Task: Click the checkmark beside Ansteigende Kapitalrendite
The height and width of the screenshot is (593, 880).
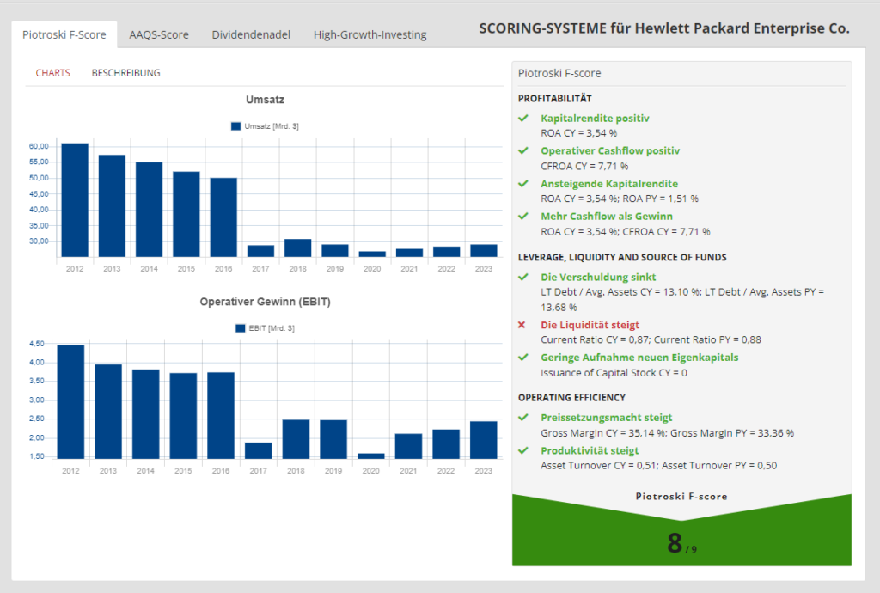Action: (x=522, y=184)
